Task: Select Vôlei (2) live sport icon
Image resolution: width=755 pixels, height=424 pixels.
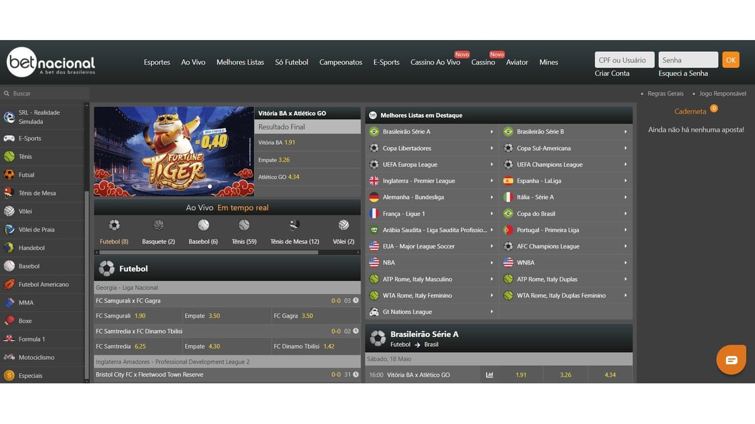Action: click(x=344, y=225)
